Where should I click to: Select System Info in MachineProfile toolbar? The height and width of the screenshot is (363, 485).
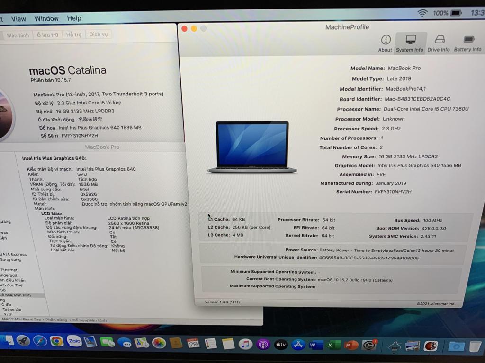pyautogui.click(x=410, y=43)
